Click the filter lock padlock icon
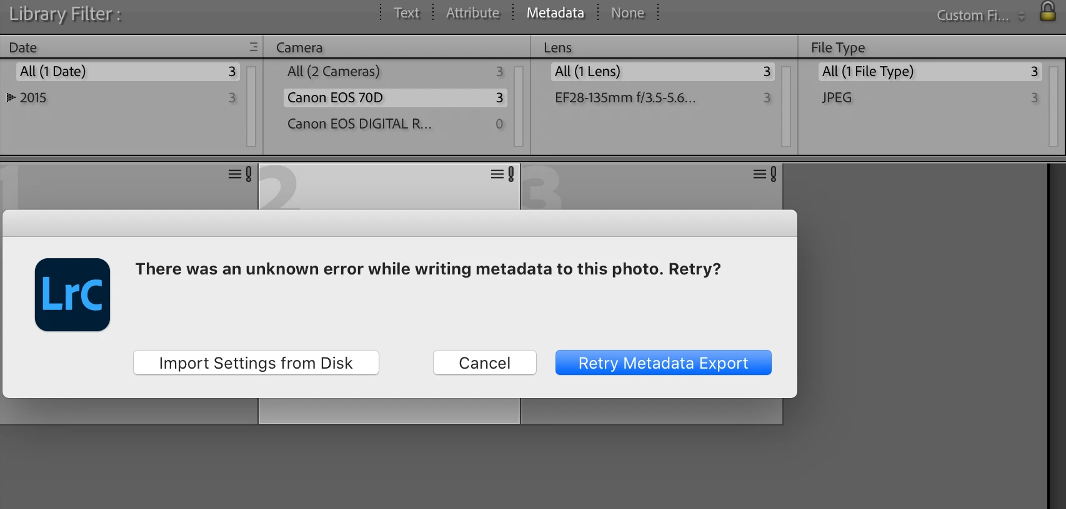 click(1048, 12)
